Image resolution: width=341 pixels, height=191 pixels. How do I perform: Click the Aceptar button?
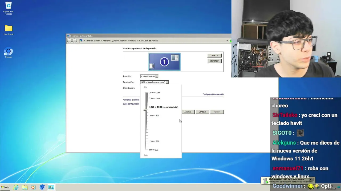coord(188,112)
